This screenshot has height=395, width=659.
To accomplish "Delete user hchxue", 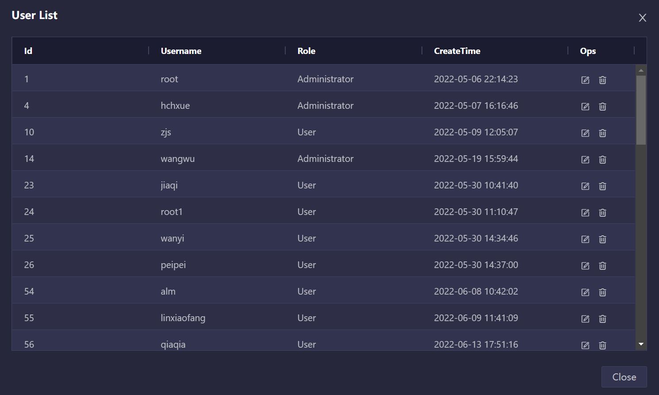I will (x=602, y=107).
